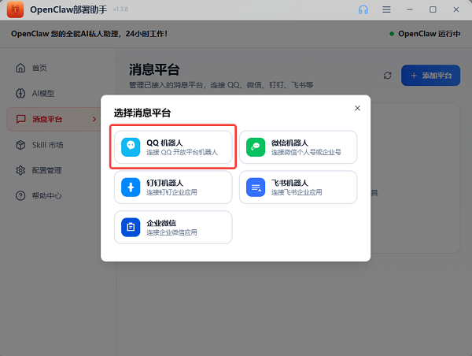Click the 消息平台 page heading
Viewport: 472px width, 356px height.
point(154,69)
